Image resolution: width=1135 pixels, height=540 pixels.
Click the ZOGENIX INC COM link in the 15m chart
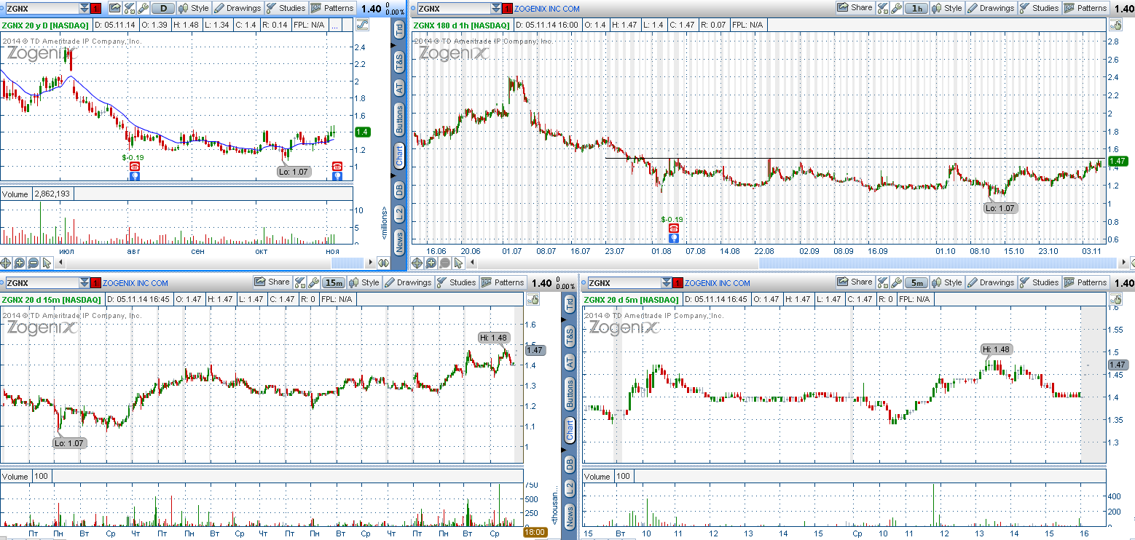coord(136,283)
